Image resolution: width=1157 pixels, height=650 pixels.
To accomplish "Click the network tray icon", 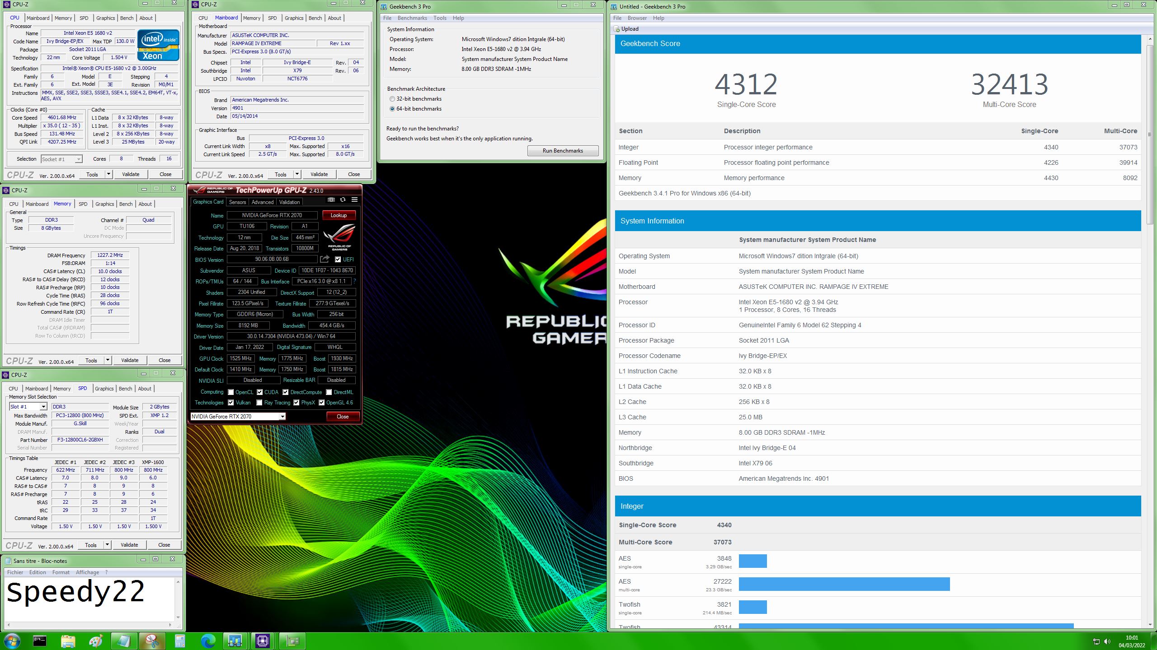I will pyautogui.click(x=1096, y=641).
